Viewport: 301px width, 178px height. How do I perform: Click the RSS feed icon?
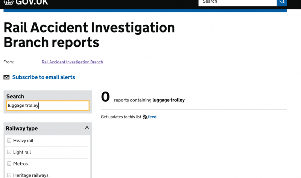coord(145,117)
